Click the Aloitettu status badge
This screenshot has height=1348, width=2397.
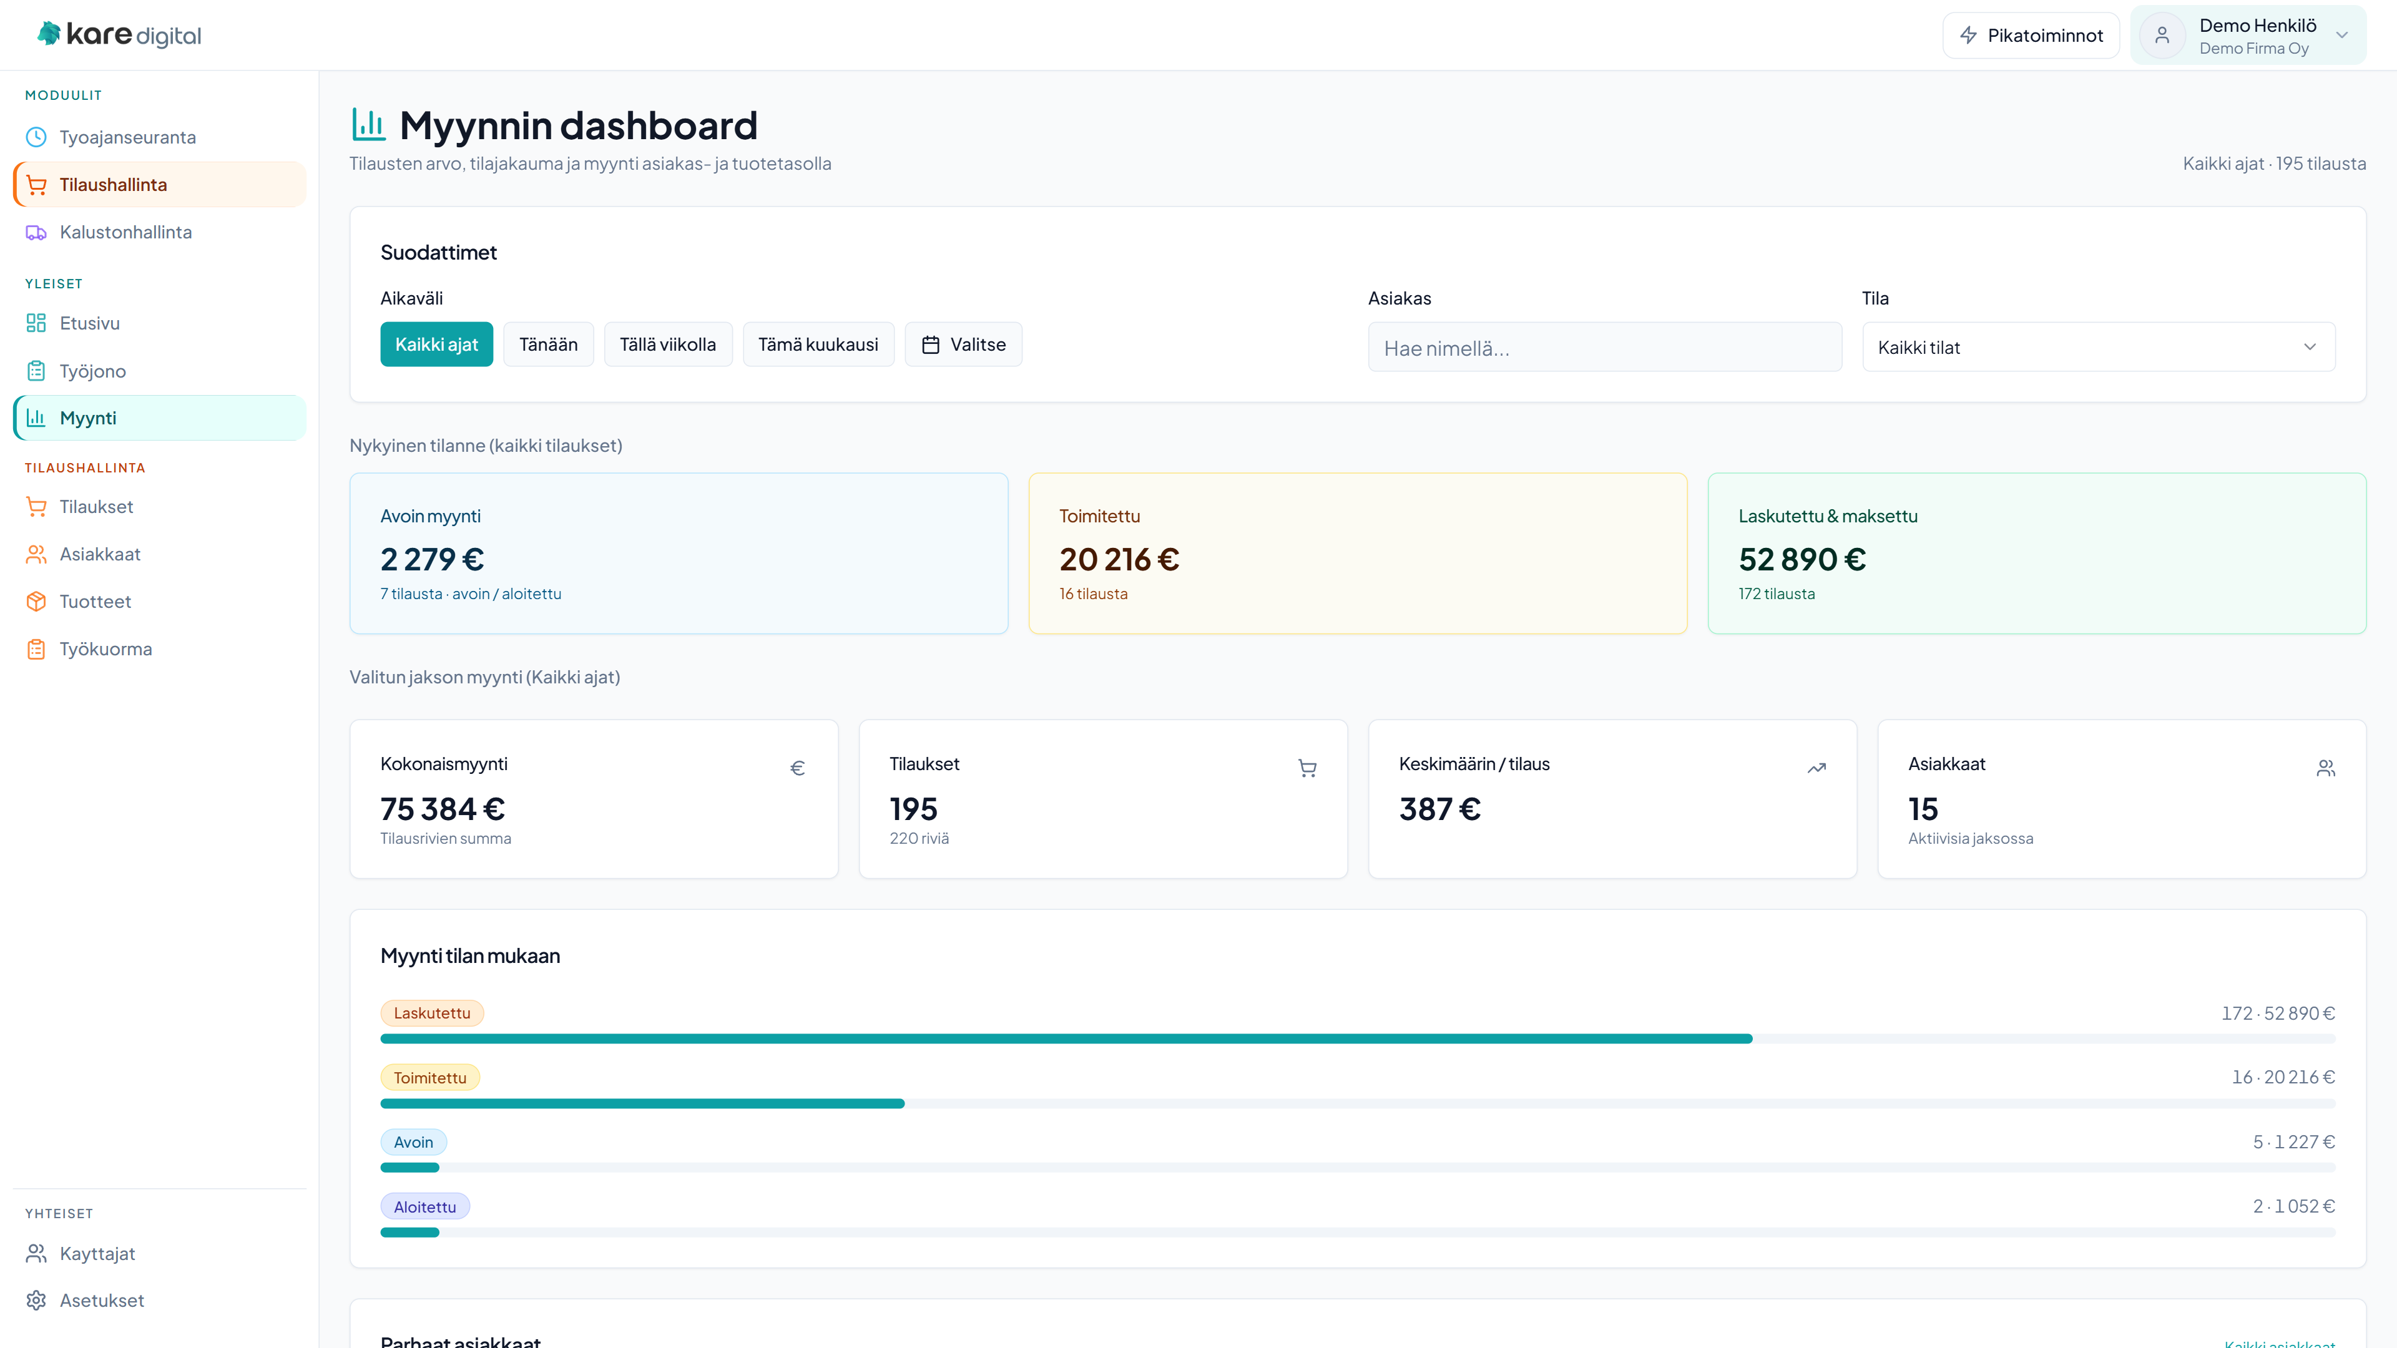click(x=425, y=1206)
